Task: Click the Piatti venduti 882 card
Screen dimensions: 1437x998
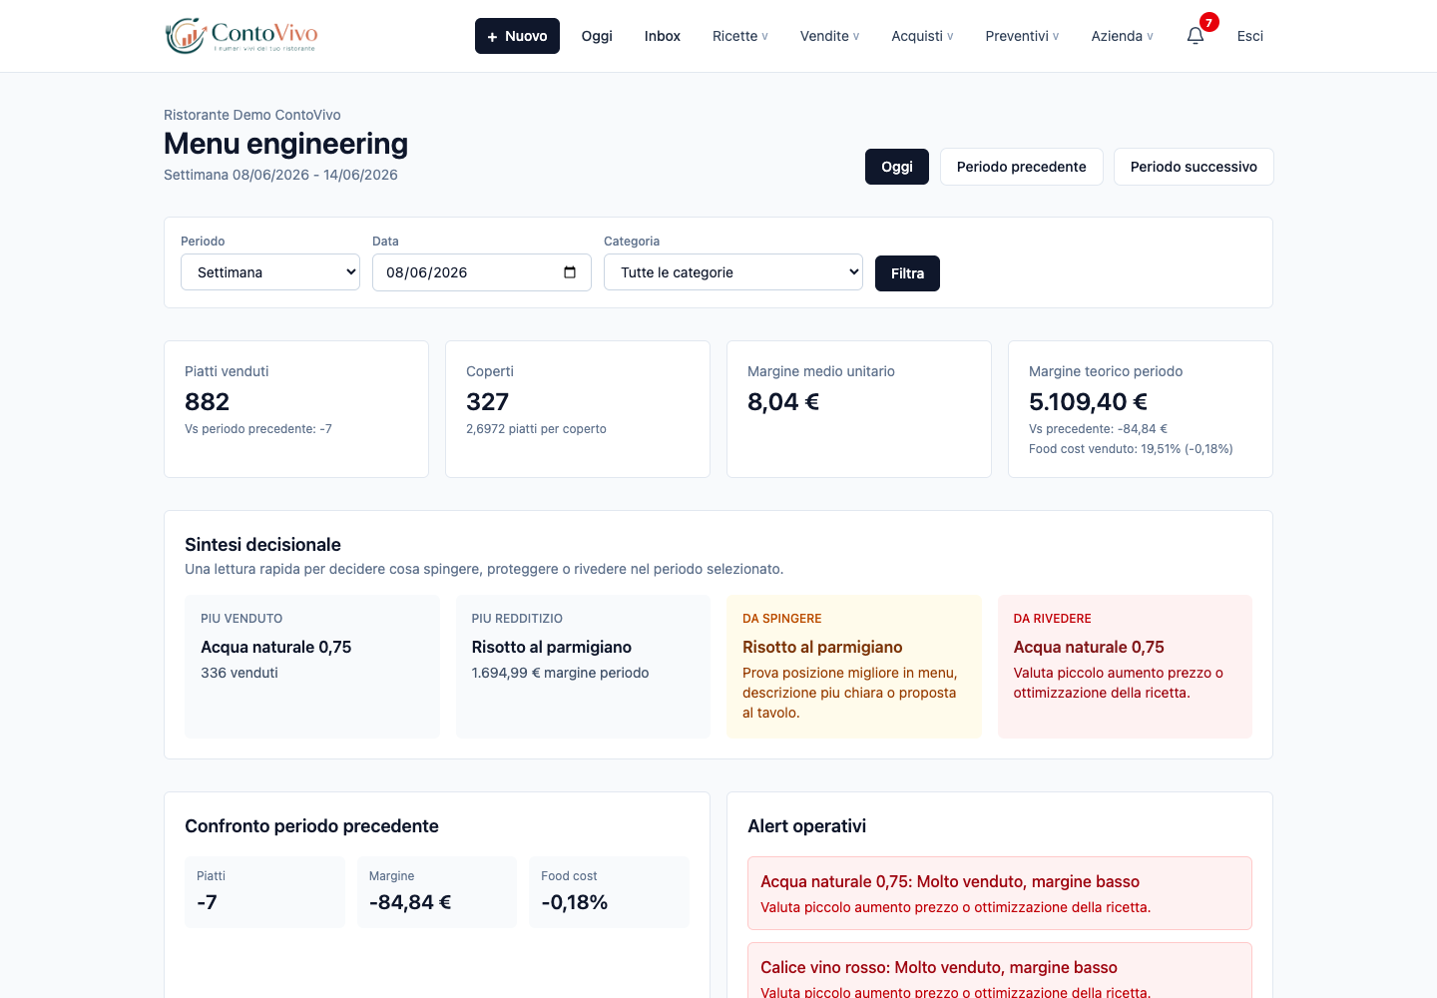Action: point(296,409)
